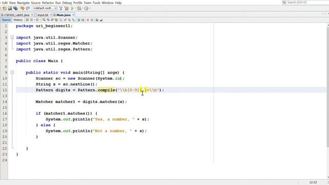Collapse the main method fold at line 9

tap(12, 72)
